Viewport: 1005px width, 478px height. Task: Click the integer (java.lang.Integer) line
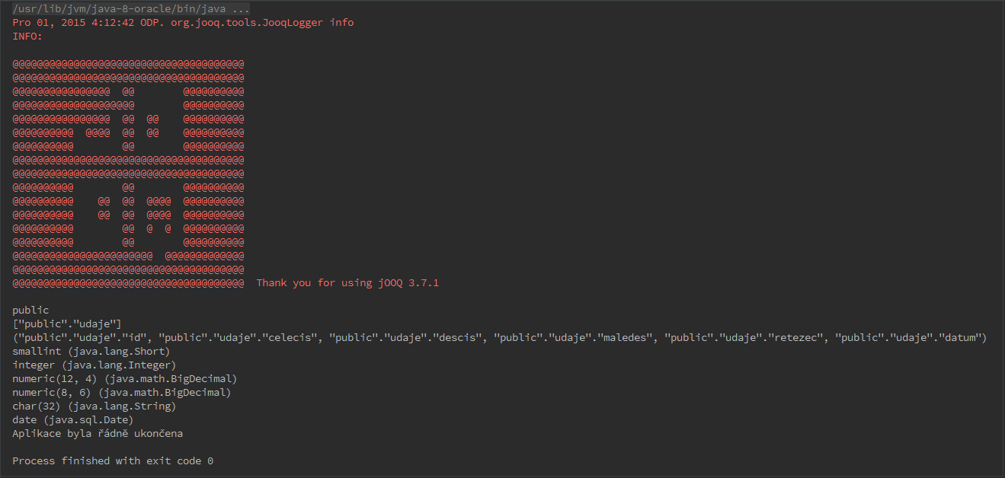pyautogui.click(x=94, y=365)
